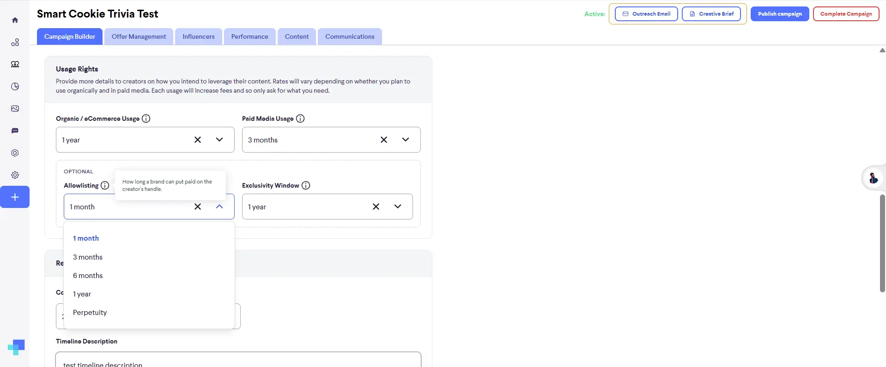
Task: Click the blue plus create button
Action: (15, 197)
